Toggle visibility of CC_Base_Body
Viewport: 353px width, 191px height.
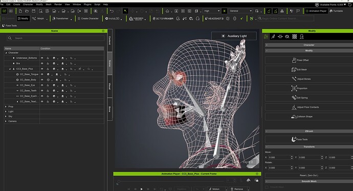coord(42,80)
